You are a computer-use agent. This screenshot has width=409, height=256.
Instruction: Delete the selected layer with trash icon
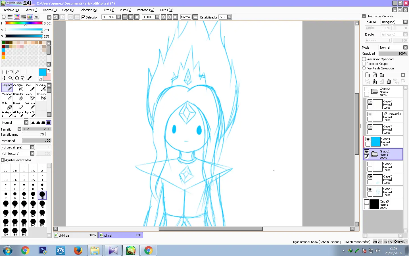[389, 82]
